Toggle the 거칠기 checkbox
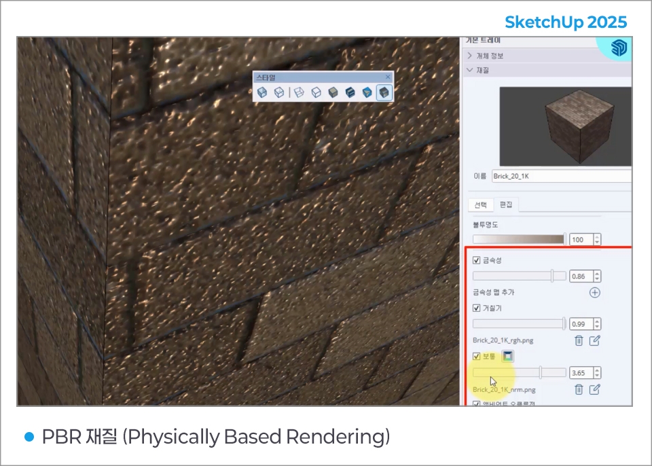Screen dimensions: 652x466 coord(477,308)
